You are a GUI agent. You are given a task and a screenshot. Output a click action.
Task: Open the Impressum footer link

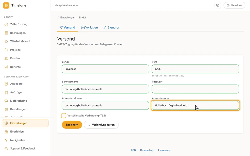(164, 150)
